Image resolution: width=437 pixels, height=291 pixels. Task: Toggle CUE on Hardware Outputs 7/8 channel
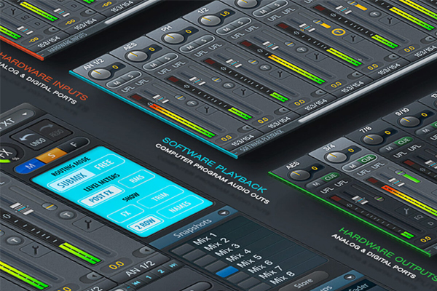tap(403, 142)
